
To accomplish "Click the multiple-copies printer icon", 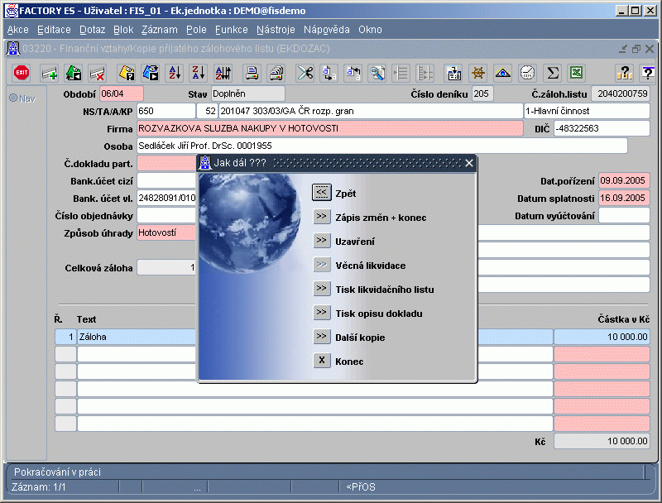I will pyautogui.click(x=276, y=73).
